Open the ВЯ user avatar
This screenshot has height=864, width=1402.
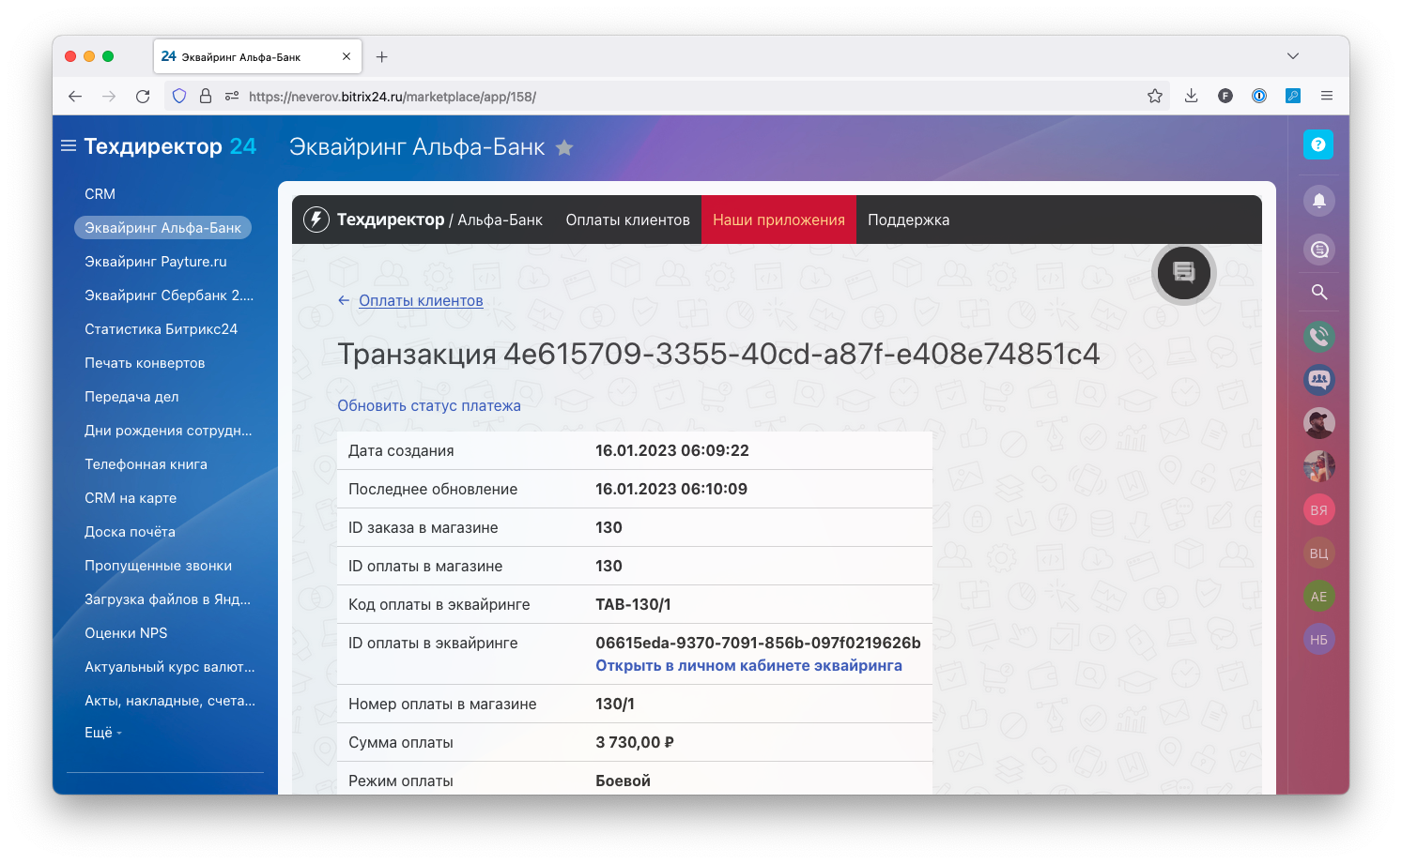click(x=1319, y=510)
